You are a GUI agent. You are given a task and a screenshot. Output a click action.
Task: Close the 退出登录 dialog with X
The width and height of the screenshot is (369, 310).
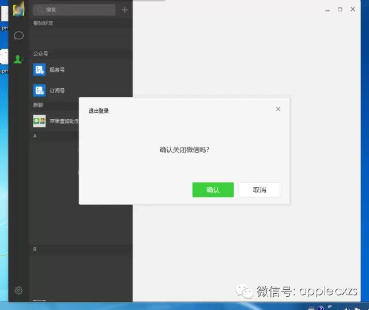pos(278,109)
